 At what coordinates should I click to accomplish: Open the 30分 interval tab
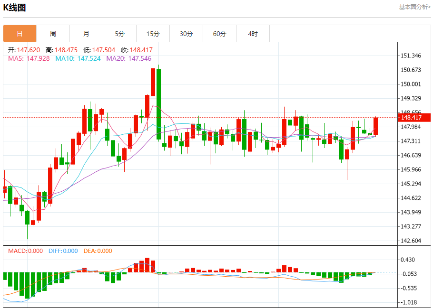point(186,34)
